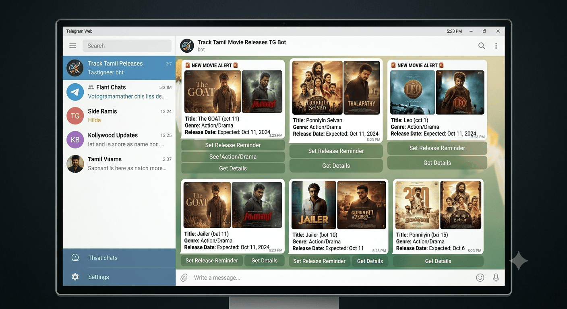Click the 'Title: Jailer (bot 10)' text
The height and width of the screenshot is (309, 567).
point(315,235)
